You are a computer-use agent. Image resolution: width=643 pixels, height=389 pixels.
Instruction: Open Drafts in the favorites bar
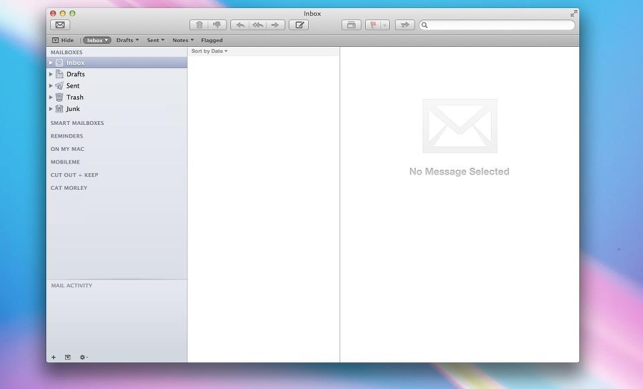[127, 40]
